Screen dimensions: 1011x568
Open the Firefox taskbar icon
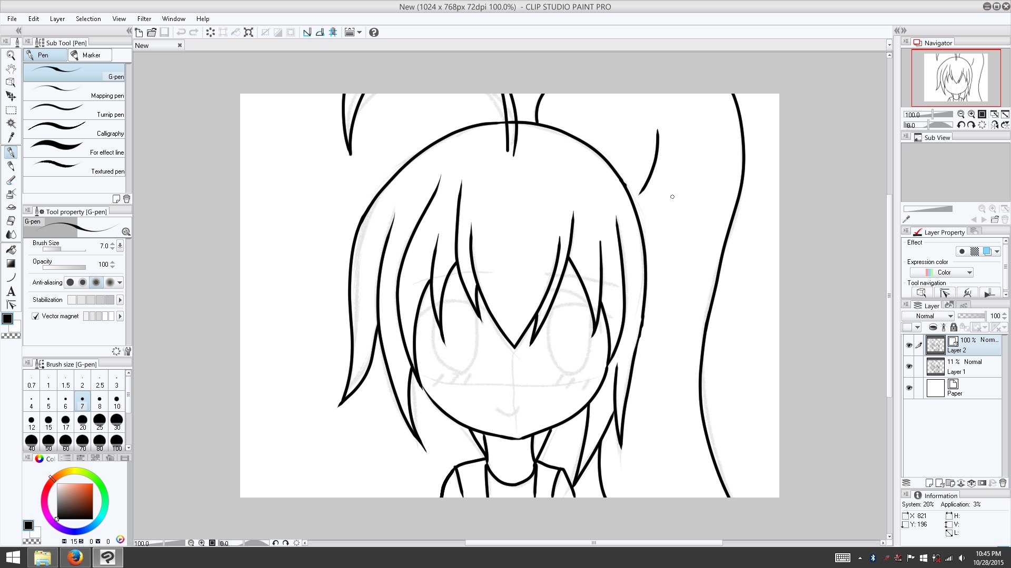[75, 557]
